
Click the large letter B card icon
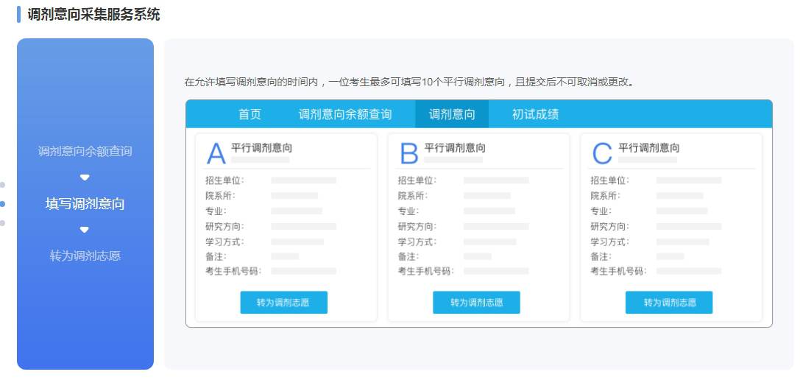tap(408, 153)
